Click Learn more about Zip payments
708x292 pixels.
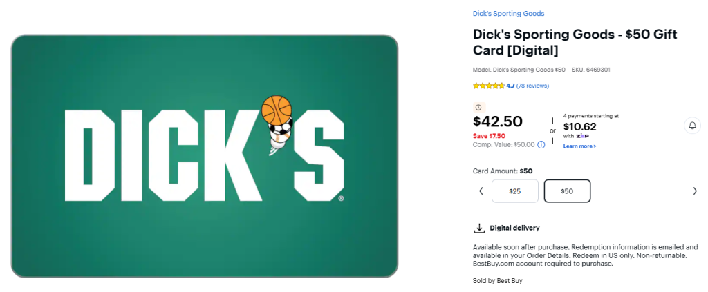pos(579,146)
